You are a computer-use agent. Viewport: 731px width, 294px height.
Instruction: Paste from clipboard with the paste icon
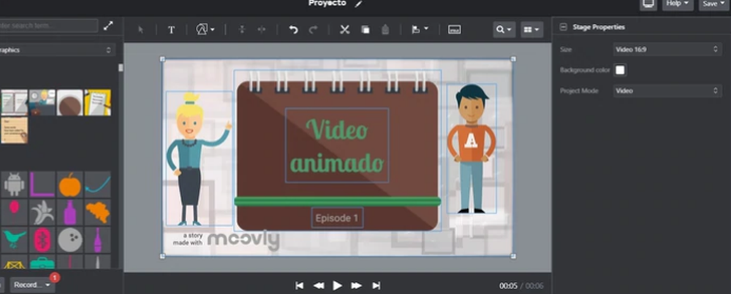click(x=385, y=30)
